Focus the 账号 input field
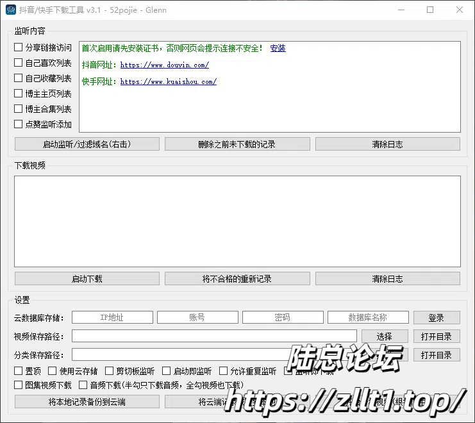The image size is (475, 423). (197, 317)
